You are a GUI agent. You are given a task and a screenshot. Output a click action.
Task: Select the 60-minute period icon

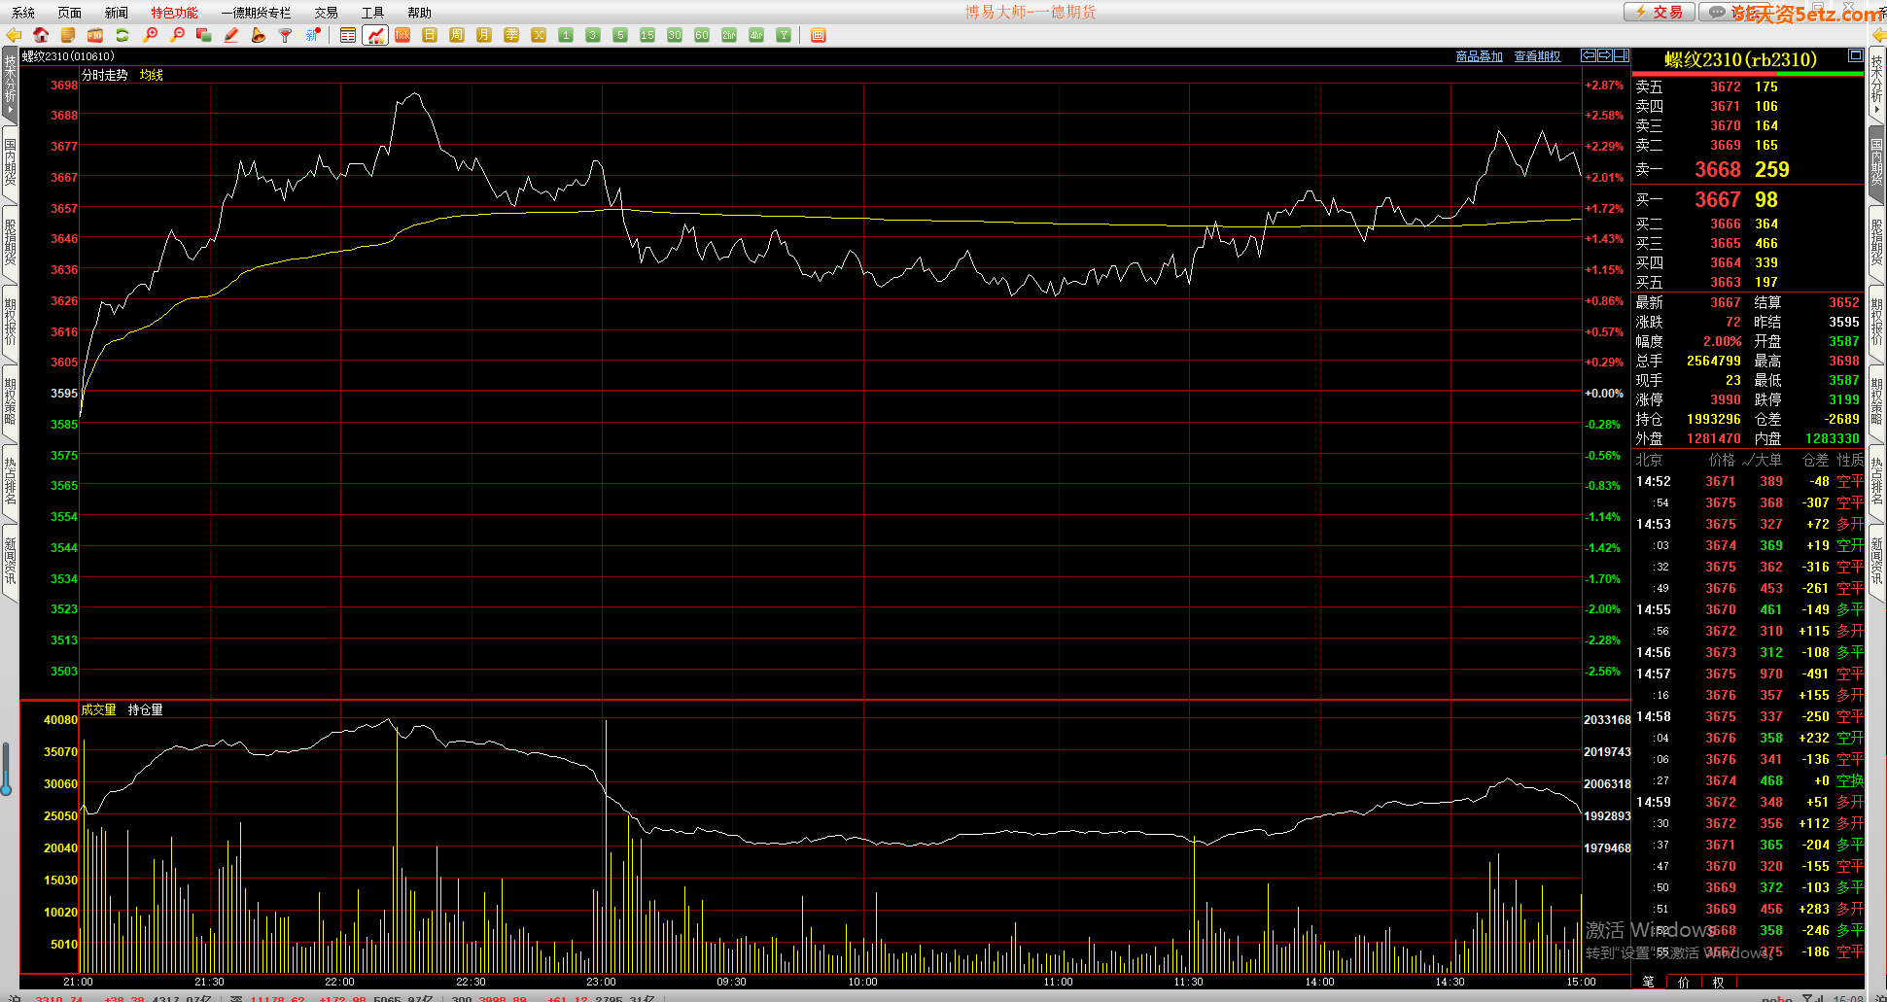coord(702,35)
